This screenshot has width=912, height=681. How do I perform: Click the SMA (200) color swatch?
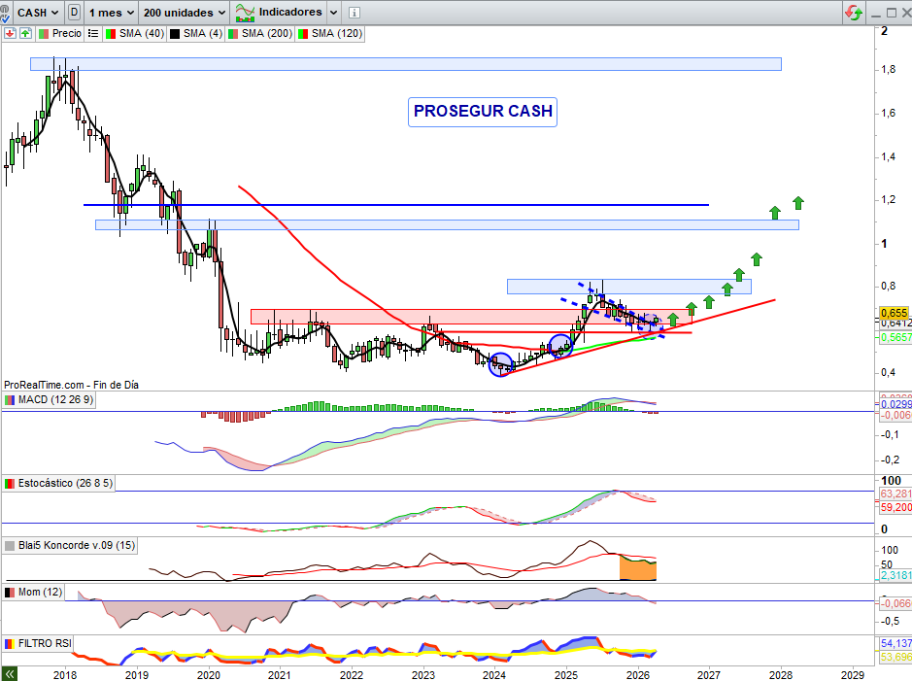pyautogui.click(x=233, y=34)
